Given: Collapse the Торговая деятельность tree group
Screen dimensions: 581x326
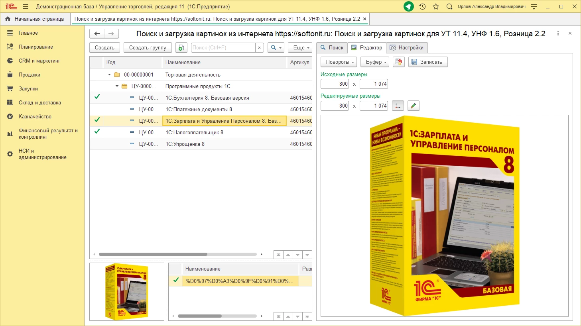Looking at the screenshot, I should (x=109, y=75).
